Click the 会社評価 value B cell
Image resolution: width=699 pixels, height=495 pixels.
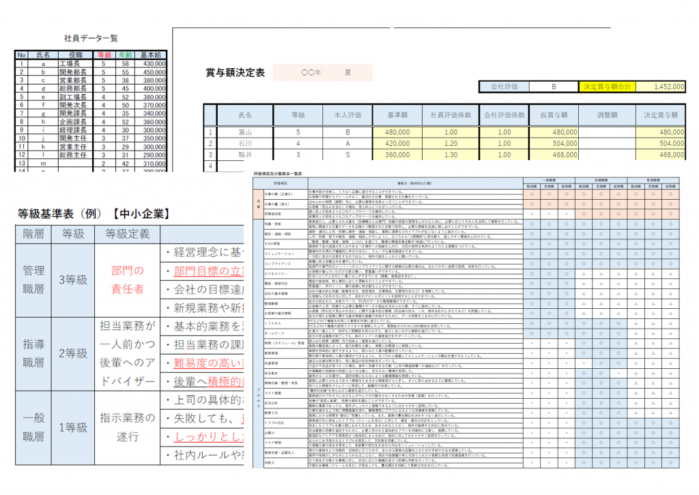click(x=553, y=87)
